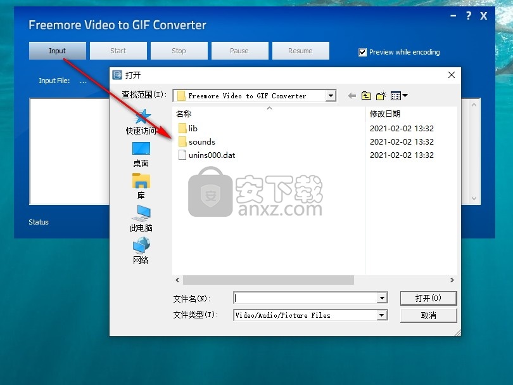Go up one folder level
This screenshot has width=513, height=385.
[366, 96]
